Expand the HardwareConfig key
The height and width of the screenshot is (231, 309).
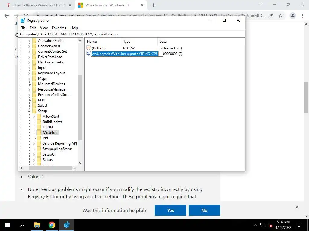click(29, 63)
